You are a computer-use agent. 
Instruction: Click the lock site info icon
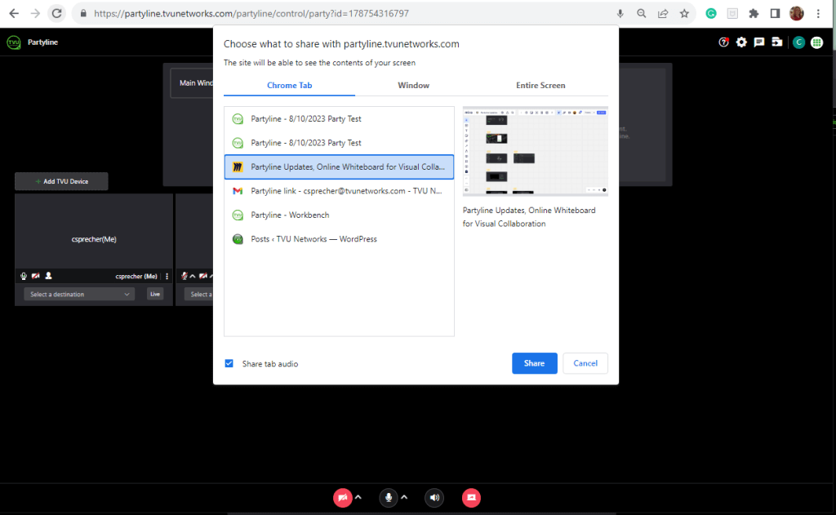pyautogui.click(x=83, y=13)
